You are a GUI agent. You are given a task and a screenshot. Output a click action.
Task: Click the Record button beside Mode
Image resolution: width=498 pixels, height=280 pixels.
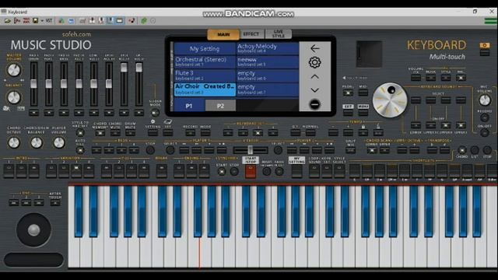coord(190,133)
